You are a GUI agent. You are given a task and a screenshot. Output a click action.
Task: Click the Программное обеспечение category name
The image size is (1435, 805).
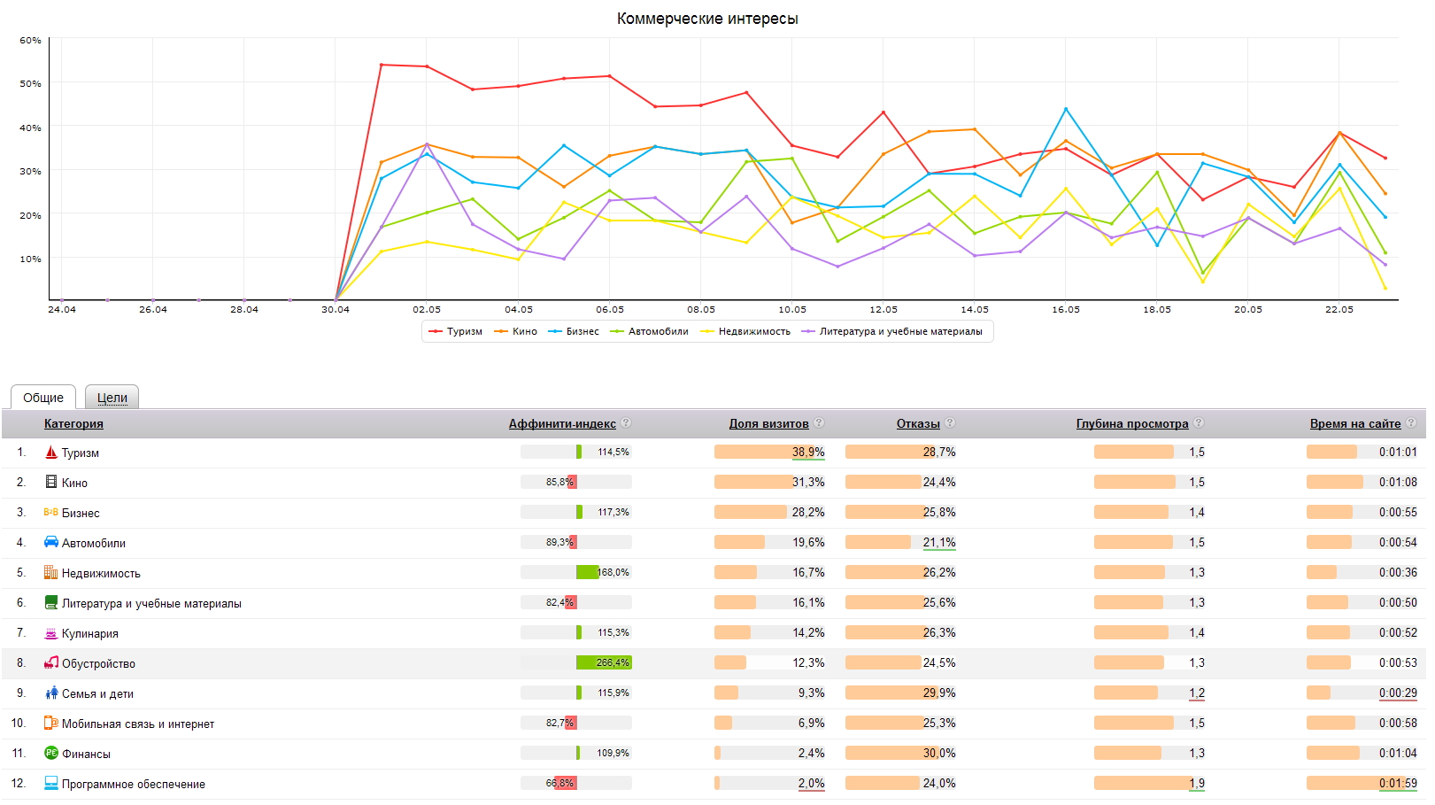[x=134, y=784]
